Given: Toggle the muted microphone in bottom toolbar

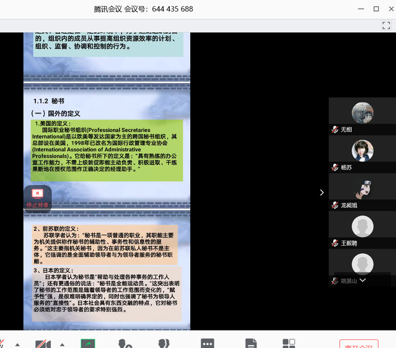Looking at the screenshot, I should click(2, 343).
